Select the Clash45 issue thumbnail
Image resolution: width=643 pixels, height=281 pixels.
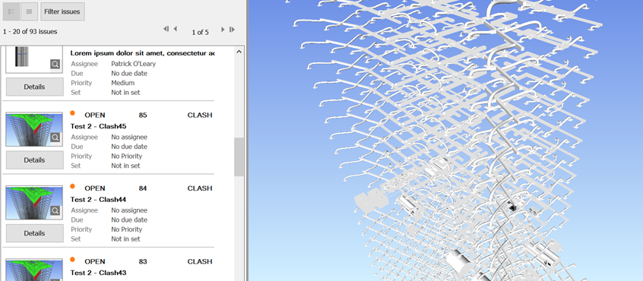click(34, 129)
